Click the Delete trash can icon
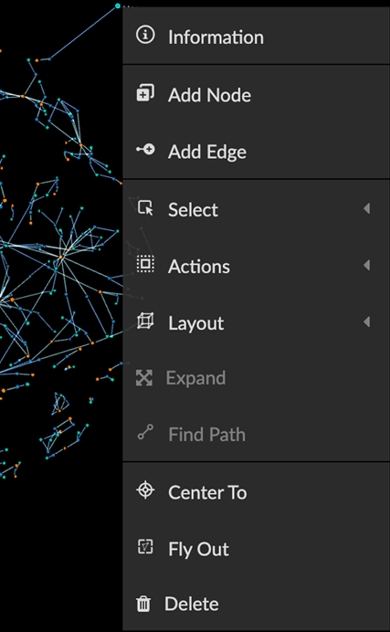 click(143, 604)
